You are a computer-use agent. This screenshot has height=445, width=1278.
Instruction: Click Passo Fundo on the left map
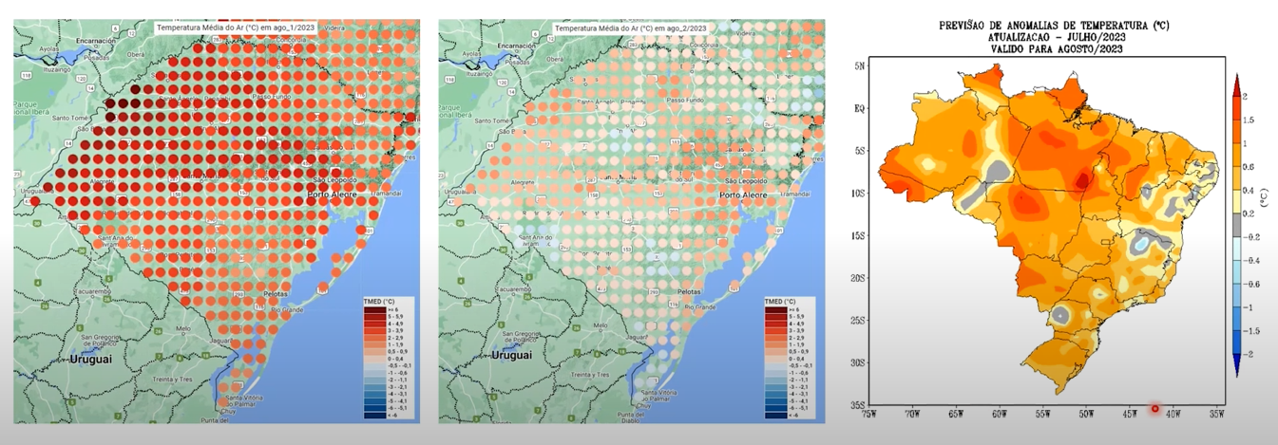point(271,97)
